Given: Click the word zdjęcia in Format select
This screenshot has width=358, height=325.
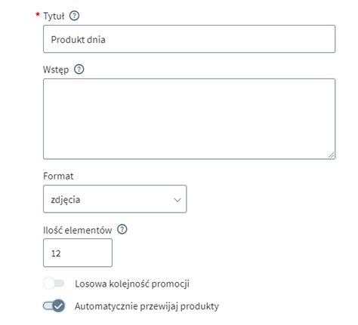Looking at the screenshot, I should pyautogui.click(x=66, y=200).
